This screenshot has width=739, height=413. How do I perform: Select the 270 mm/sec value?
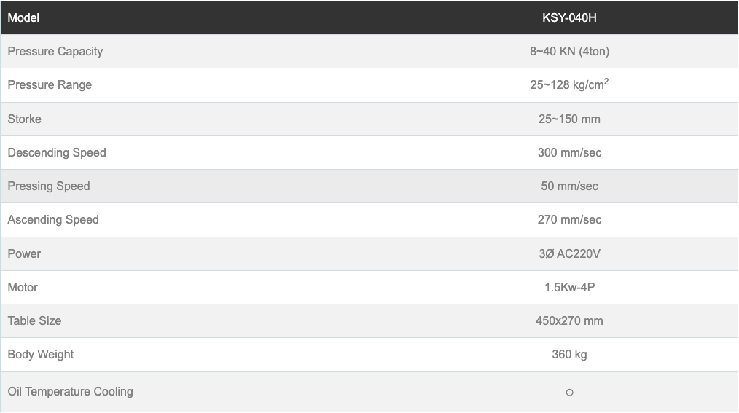coord(569,219)
